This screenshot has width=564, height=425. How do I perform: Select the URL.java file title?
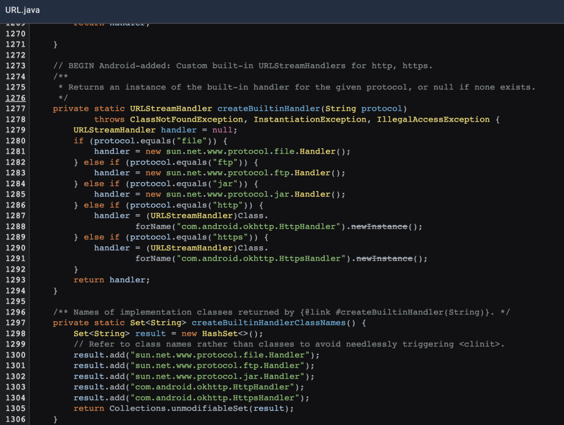tap(22, 10)
